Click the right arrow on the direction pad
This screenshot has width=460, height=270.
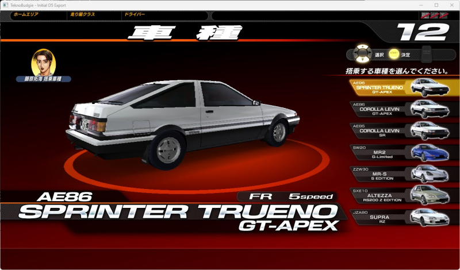click(x=369, y=53)
